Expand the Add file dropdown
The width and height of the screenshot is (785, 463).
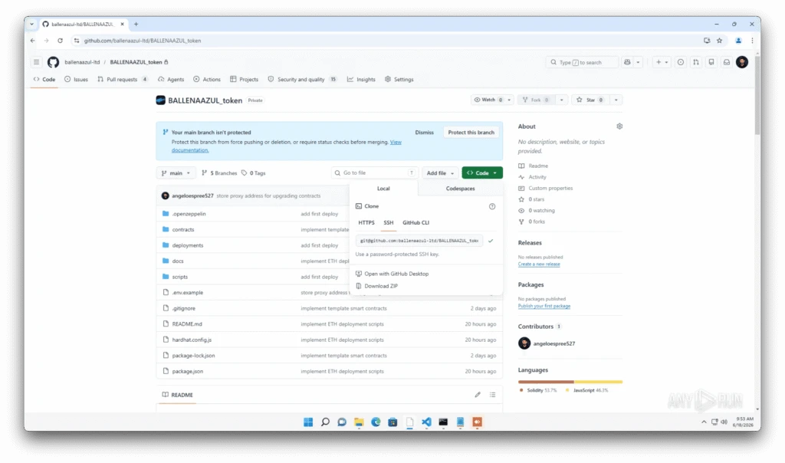tap(440, 173)
